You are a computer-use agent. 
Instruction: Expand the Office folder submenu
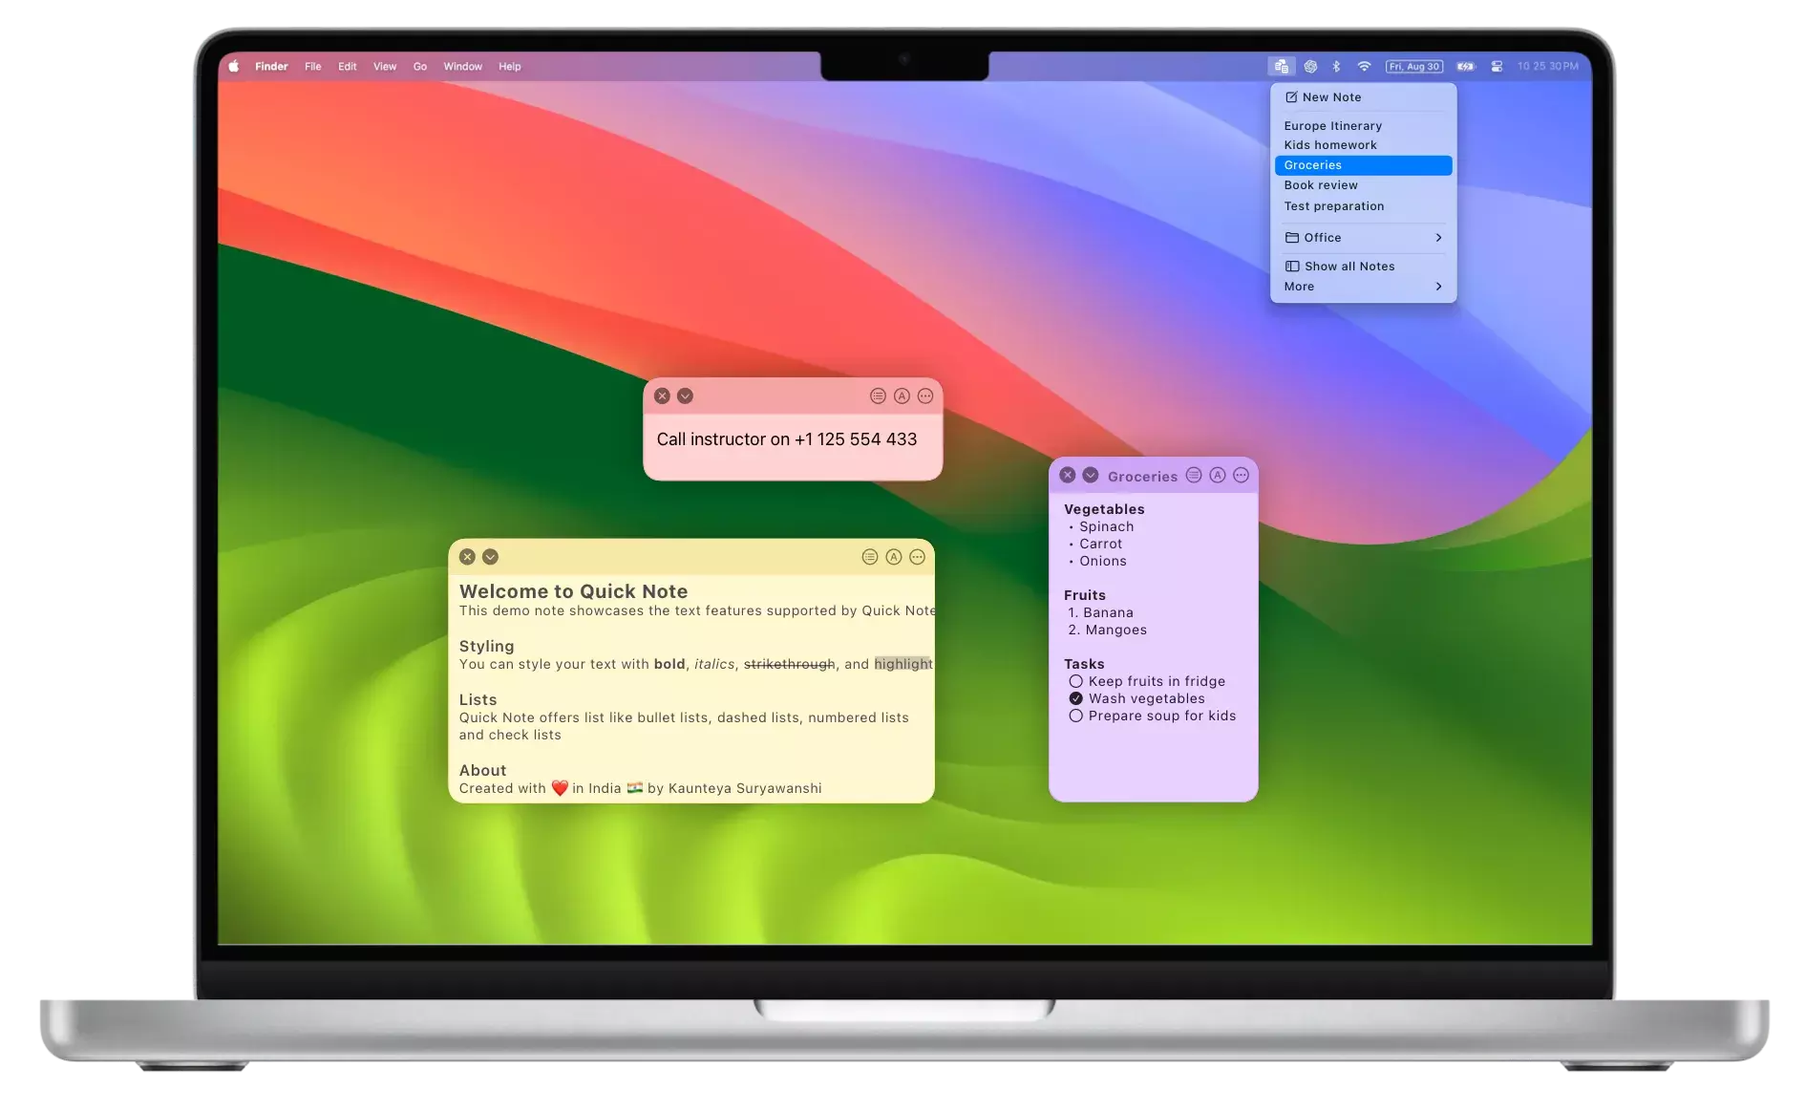tap(1363, 238)
